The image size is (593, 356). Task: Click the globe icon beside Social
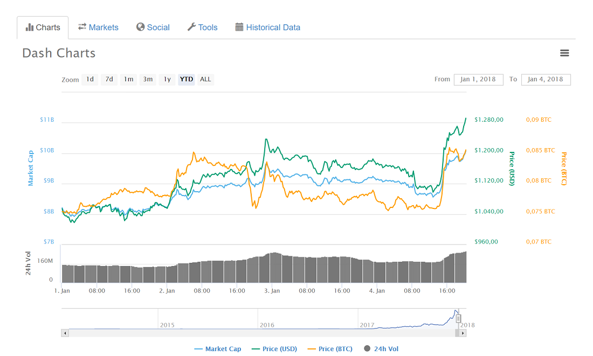(x=140, y=27)
